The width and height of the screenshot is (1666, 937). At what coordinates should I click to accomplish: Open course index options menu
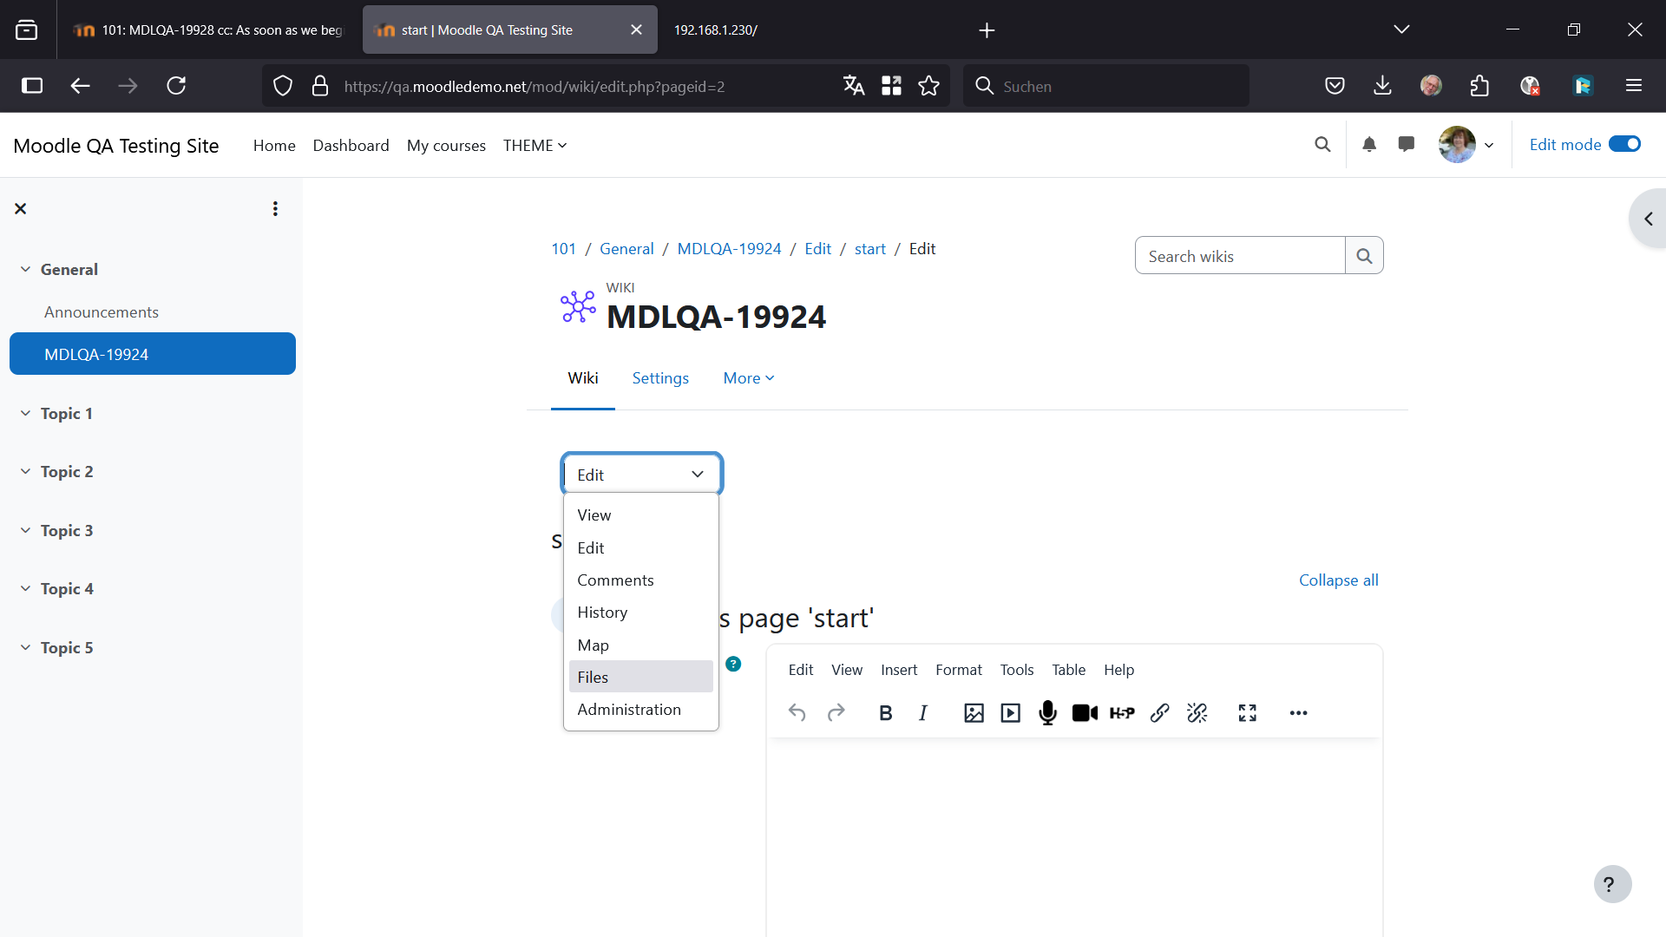pyautogui.click(x=275, y=208)
